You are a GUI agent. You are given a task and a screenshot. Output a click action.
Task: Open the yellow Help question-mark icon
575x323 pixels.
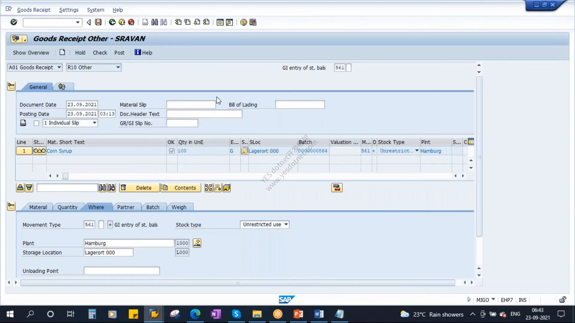(x=243, y=22)
